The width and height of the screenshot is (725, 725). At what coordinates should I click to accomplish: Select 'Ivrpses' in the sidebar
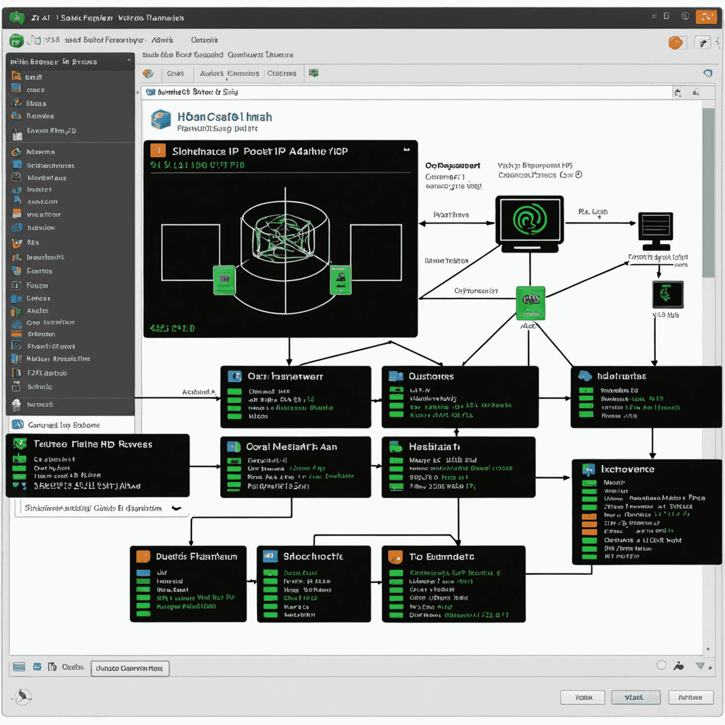pos(71,405)
